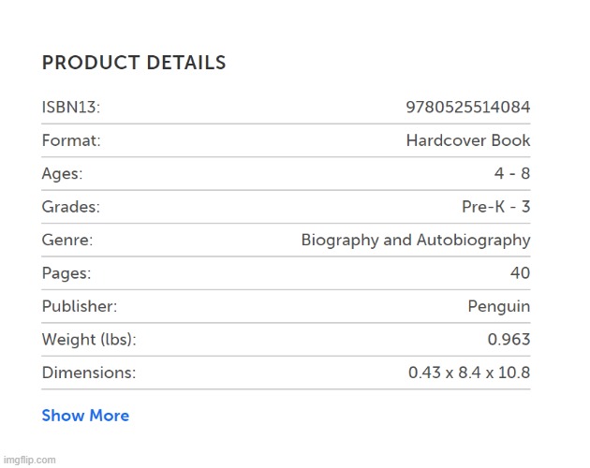The width and height of the screenshot is (590, 468).
Task: Click the Show More link
Action: (x=85, y=416)
